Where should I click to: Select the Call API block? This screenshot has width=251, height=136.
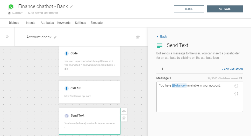coord(90,92)
